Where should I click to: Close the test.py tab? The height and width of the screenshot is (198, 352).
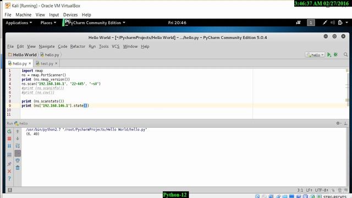tap(56, 64)
